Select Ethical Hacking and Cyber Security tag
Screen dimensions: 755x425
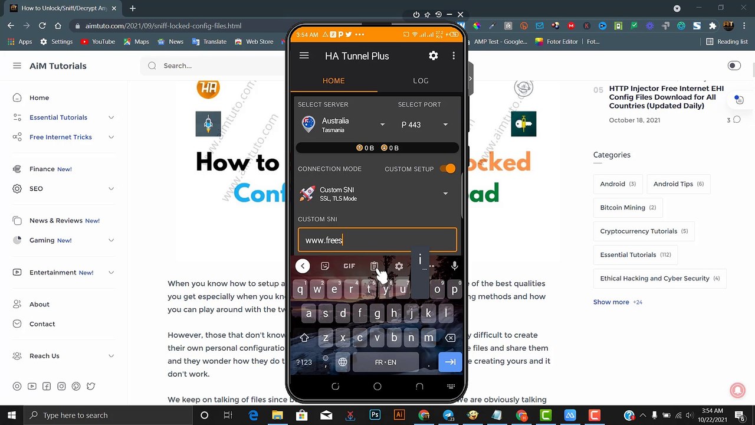click(x=659, y=278)
